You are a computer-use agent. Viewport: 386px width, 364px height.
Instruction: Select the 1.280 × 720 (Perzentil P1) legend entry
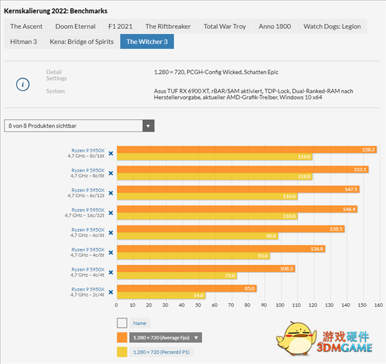coord(161,352)
